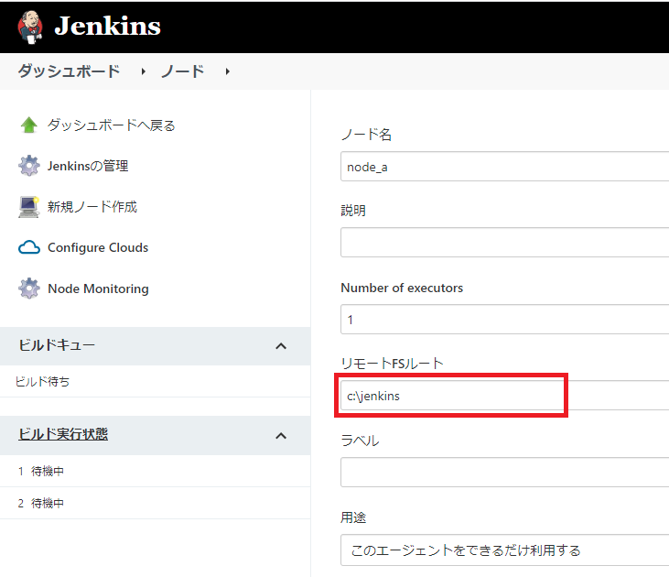The width and height of the screenshot is (669, 577).
Task: Click the 用途 field label
Action: [353, 517]
